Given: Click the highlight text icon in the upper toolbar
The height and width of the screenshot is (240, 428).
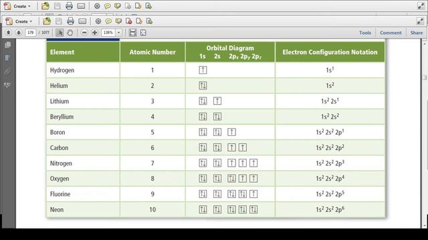Looking at the screenshot, I should pyautogui.click(x=118, y=6).
